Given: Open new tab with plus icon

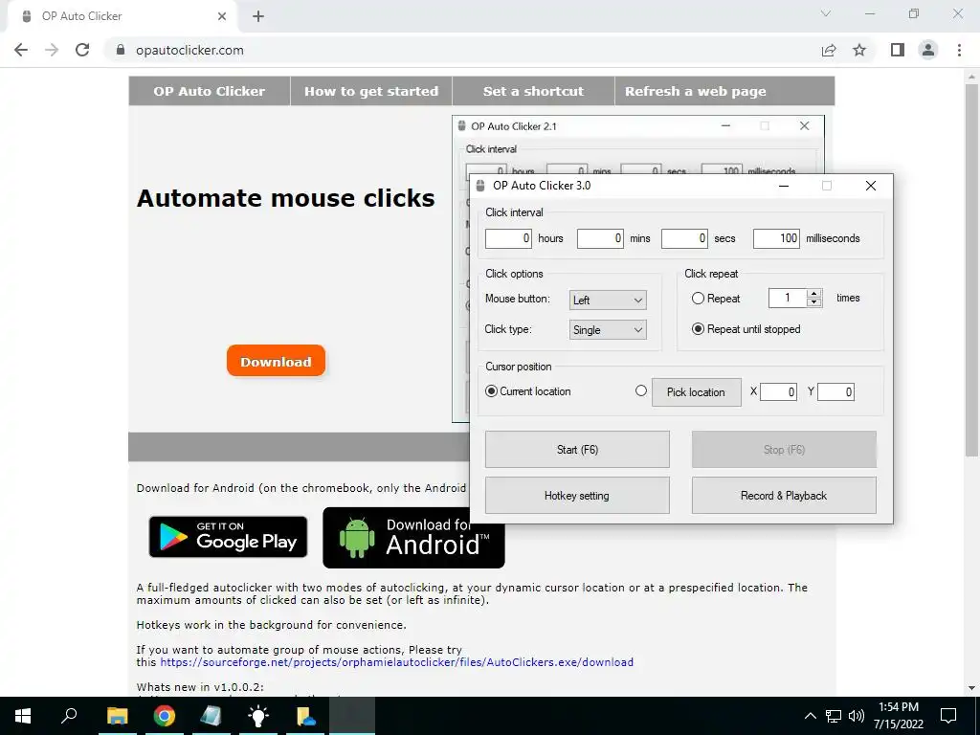Looking at the screenshot, I should (258, 16).
